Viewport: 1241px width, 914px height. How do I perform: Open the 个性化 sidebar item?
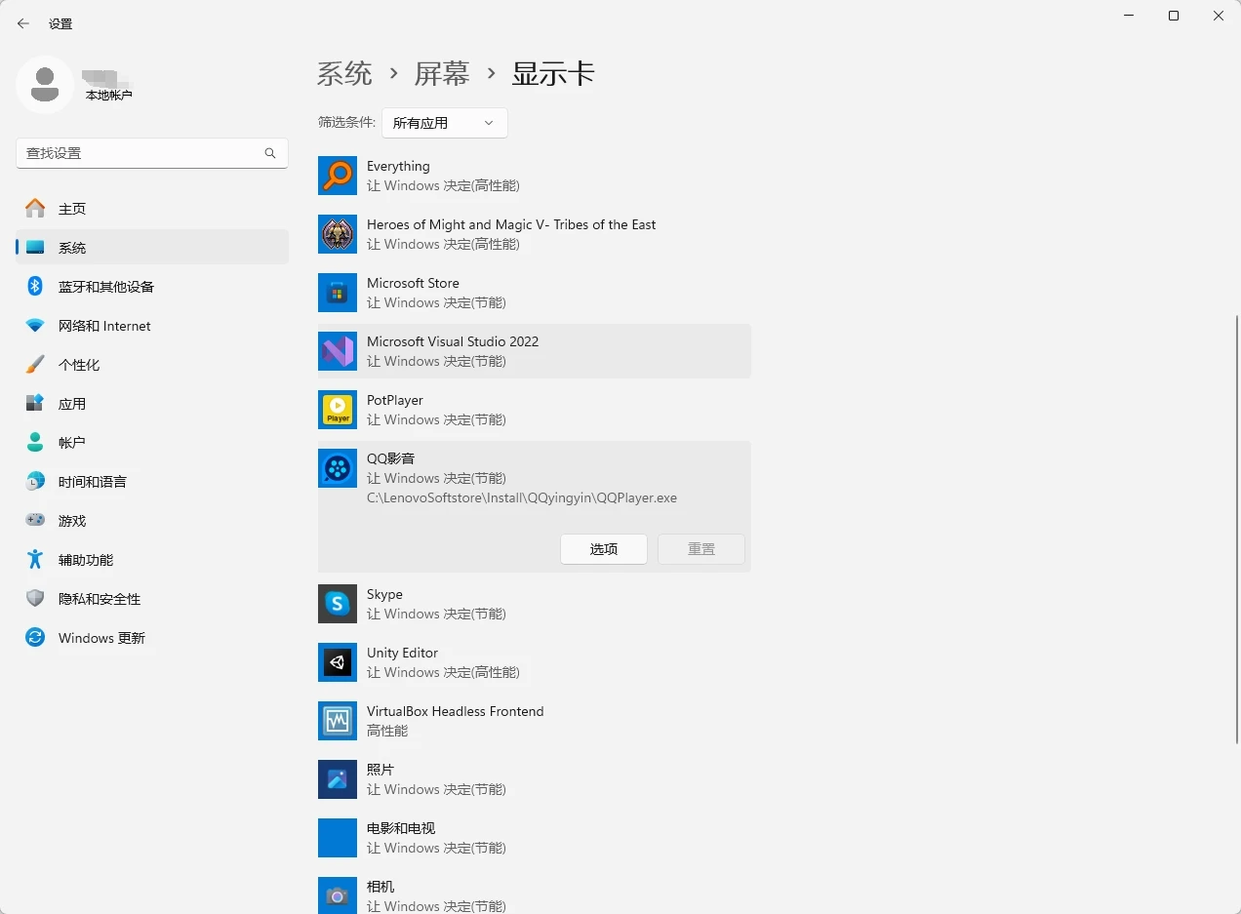pos(152,364)
